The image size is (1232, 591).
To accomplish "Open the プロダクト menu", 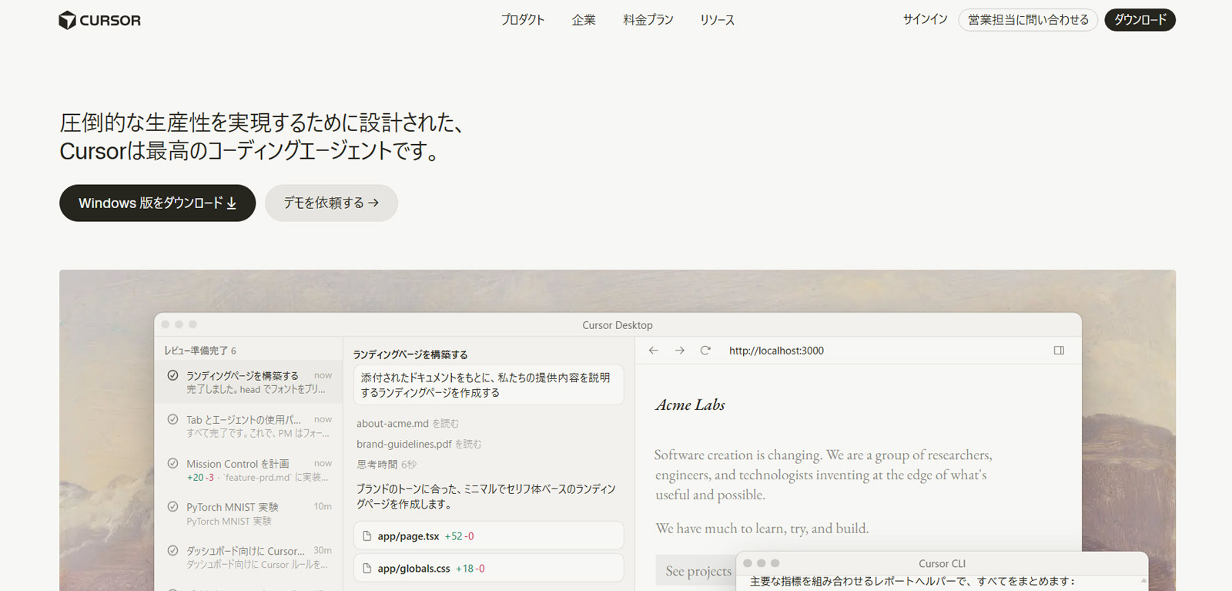I will tap(523, 20).
